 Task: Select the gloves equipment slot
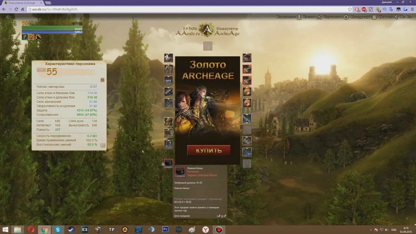(x=168, y=103)
